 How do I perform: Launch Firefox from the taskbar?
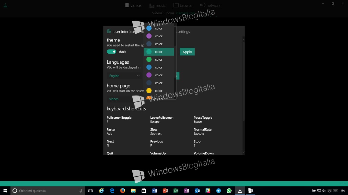click(122, 191)
